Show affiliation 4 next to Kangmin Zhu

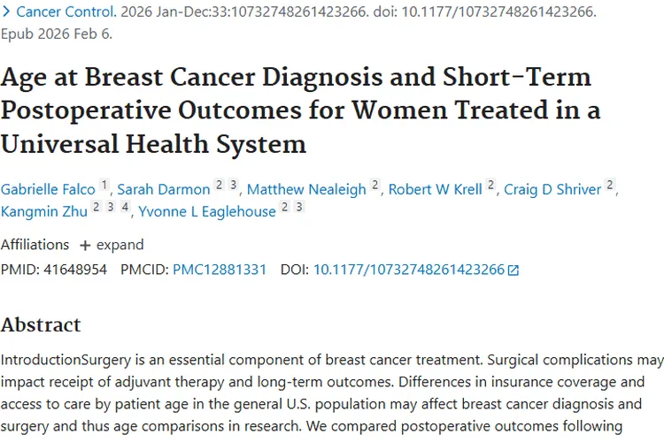pos(126,209)
